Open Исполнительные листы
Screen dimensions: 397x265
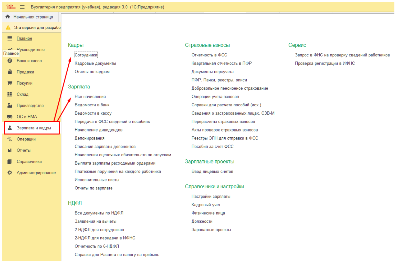97,180
